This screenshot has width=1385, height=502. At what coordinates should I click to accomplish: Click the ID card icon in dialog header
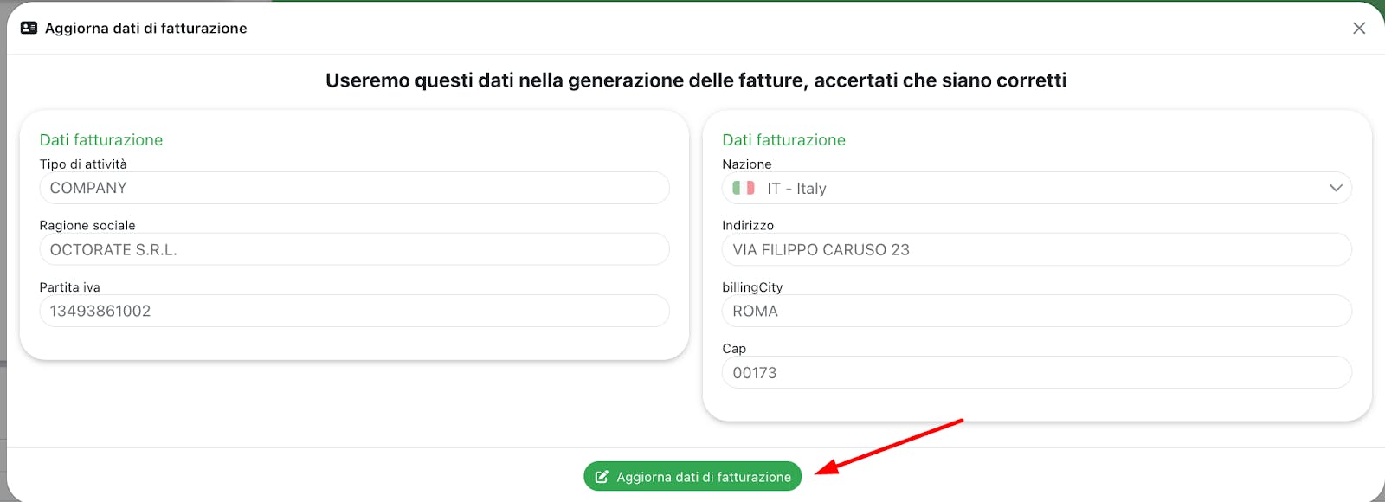pyautogui.click(x=29, y=28)
